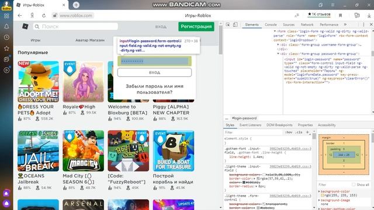374x210 pixels.
Task: Click the Roblox Поиск search field
Action: [75, 26]
